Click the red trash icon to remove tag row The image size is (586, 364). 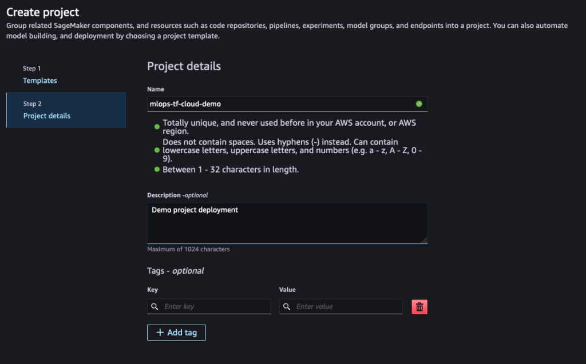(x=419, y=306)
